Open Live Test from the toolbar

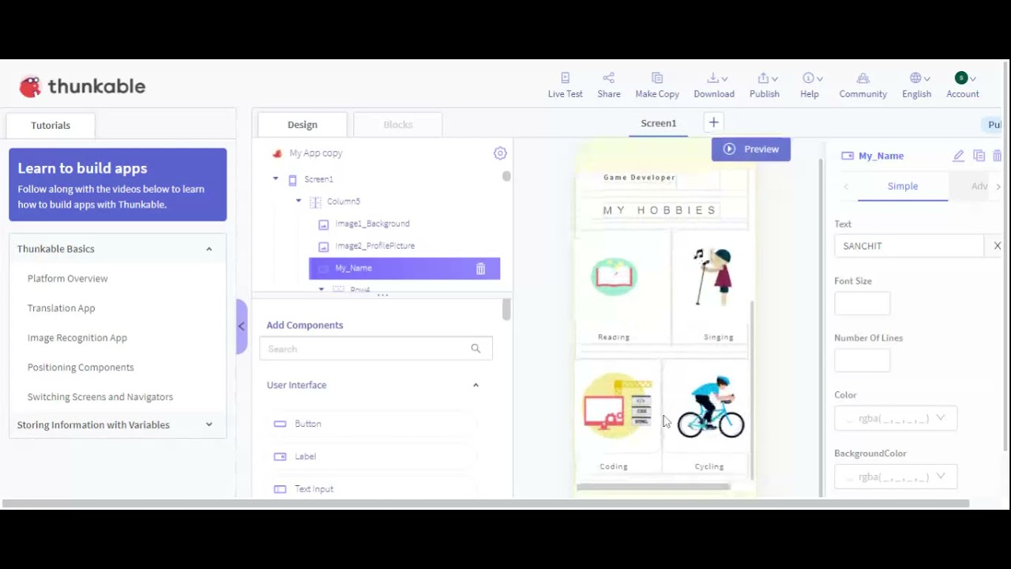click(565, 85)
